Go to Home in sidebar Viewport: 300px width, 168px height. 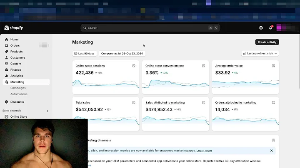[14, 40]
